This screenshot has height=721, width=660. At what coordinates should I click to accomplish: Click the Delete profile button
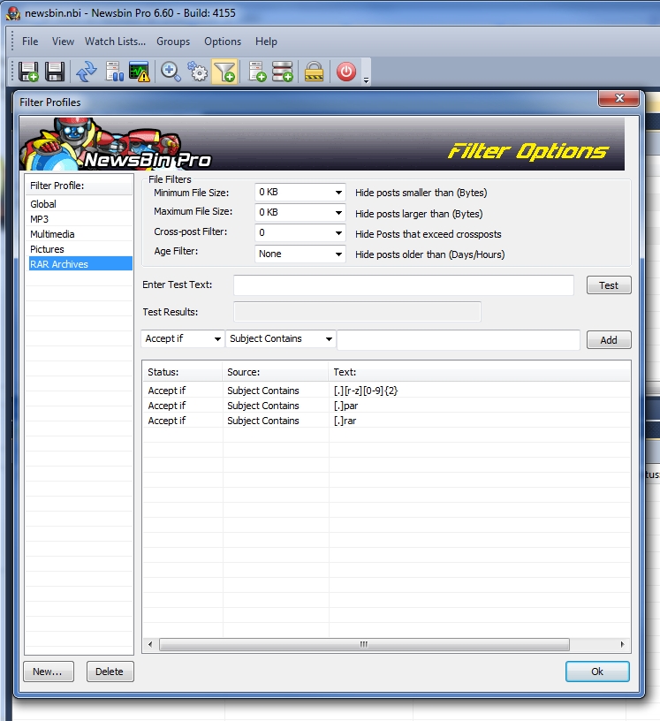110,672
